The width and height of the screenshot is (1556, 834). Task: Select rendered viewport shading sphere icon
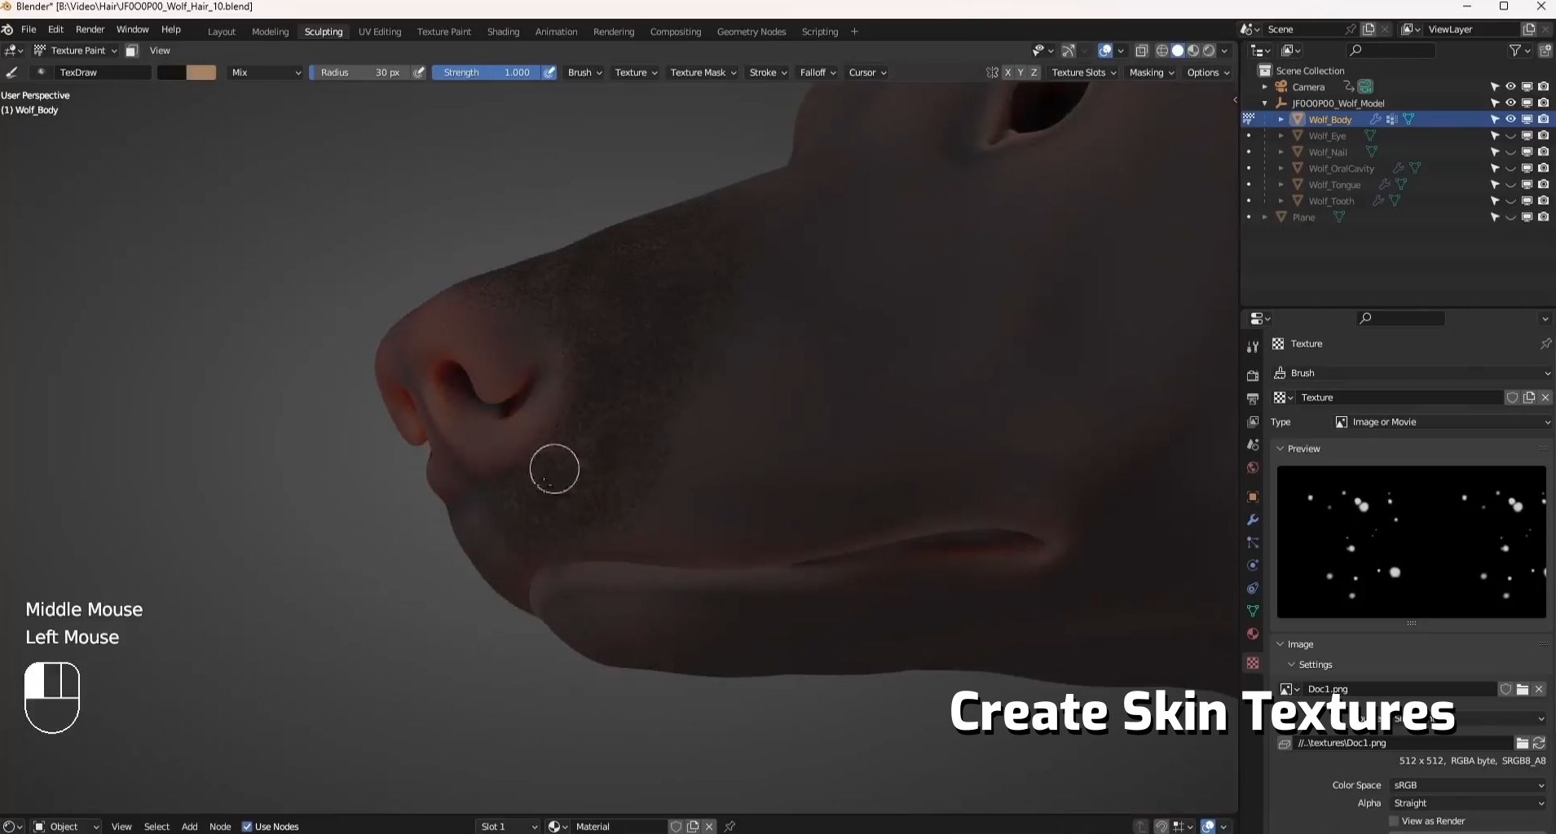point(1209,50)
